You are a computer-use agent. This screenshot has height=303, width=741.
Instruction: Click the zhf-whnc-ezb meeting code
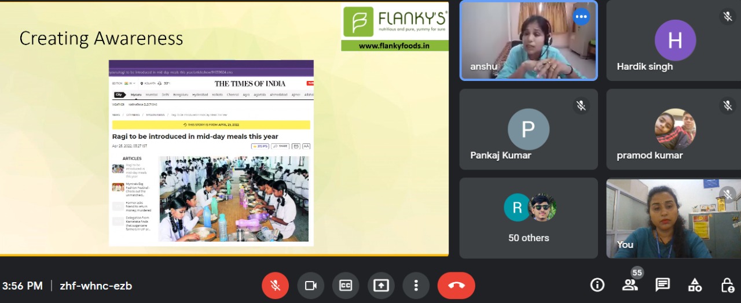click(96, 286)
